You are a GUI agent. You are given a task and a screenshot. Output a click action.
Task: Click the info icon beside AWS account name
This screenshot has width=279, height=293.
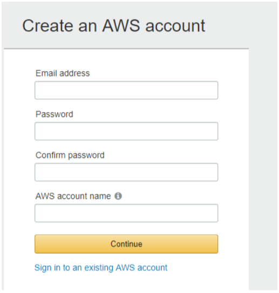(x=118, y=196)
